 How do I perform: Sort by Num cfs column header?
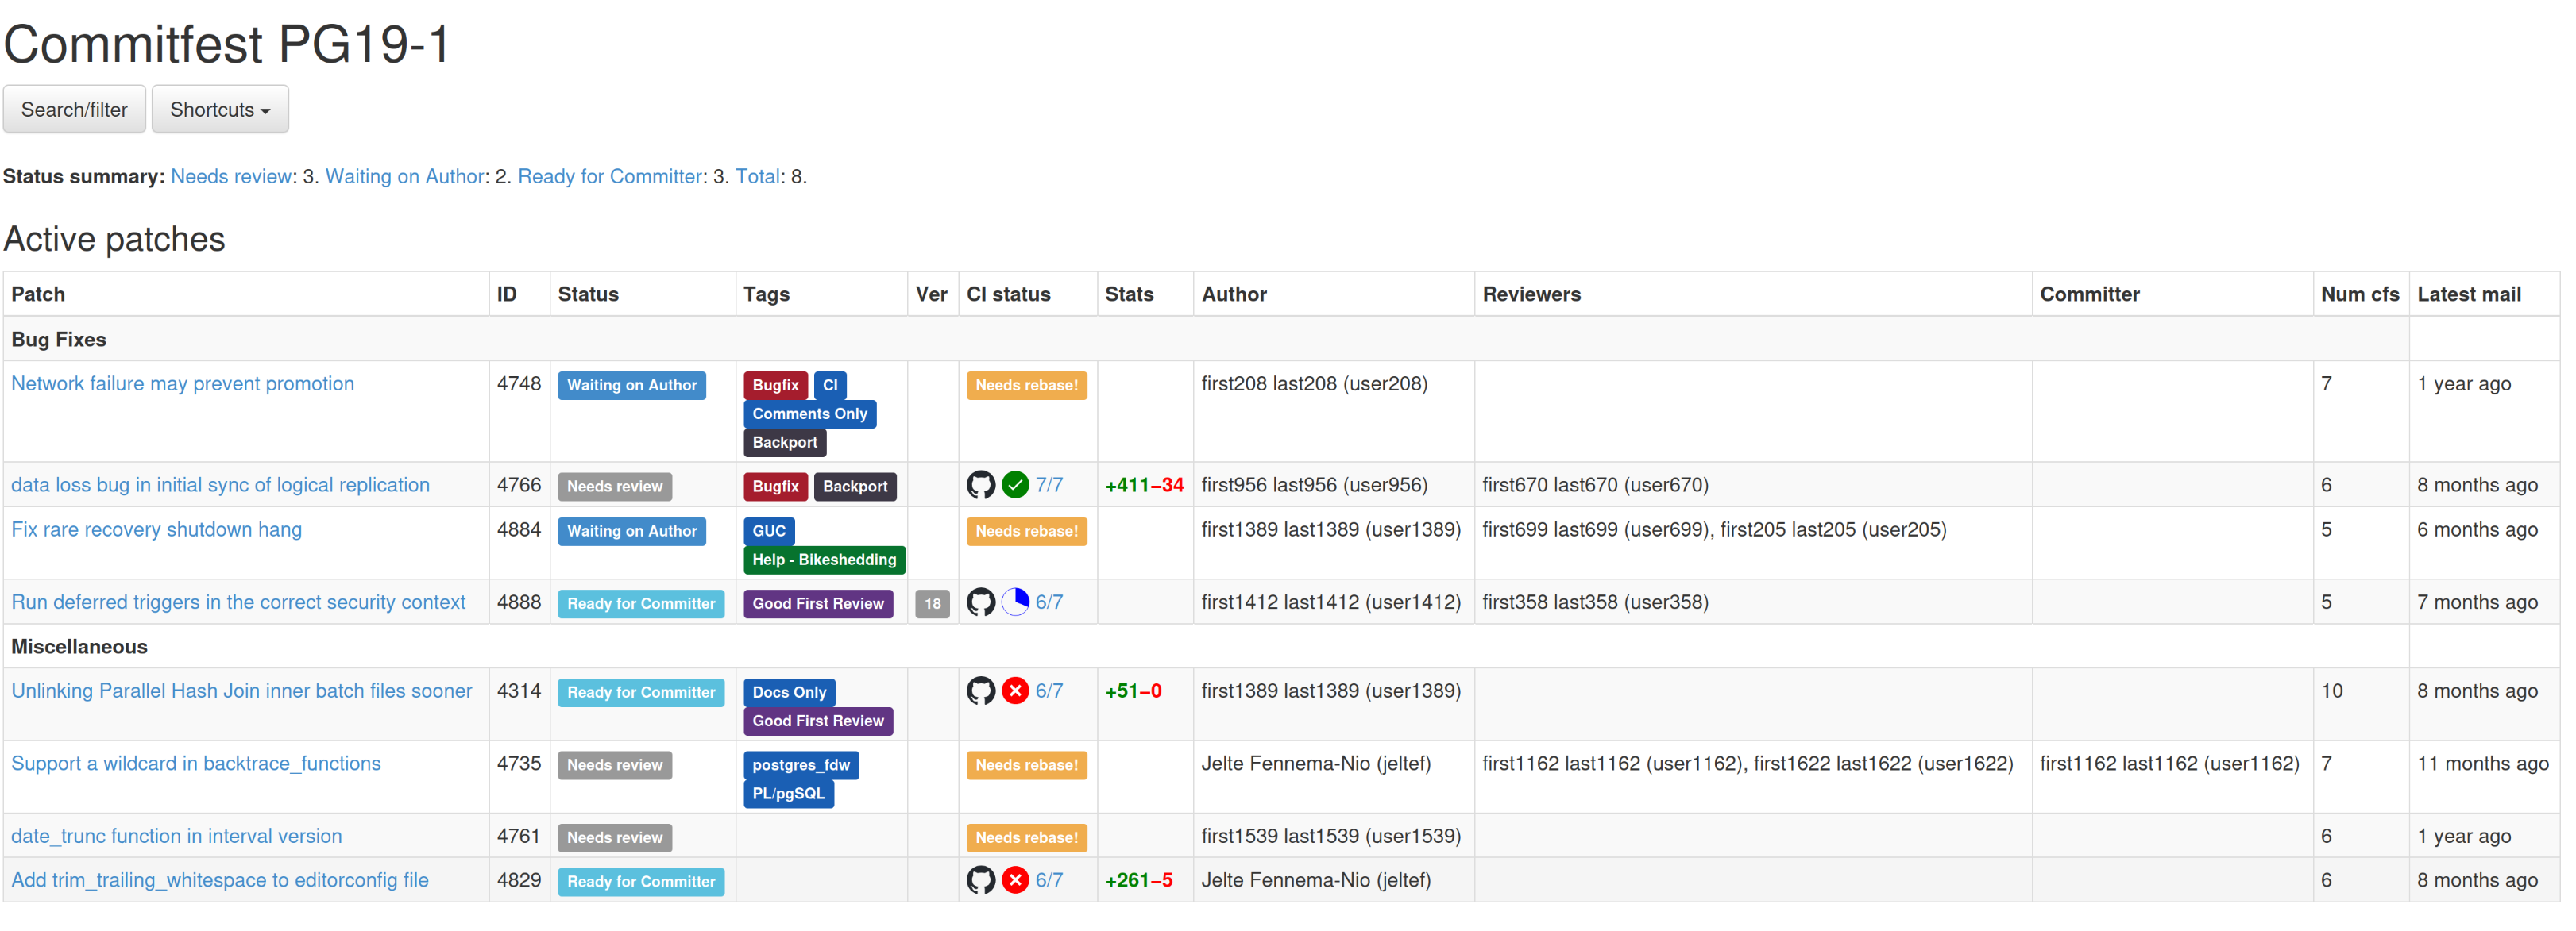click(2359, 294)
